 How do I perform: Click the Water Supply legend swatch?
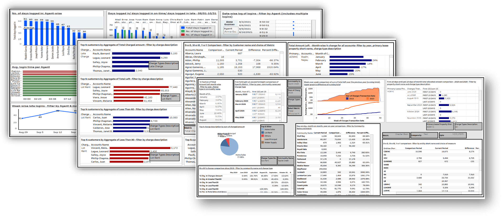point(263,143)
